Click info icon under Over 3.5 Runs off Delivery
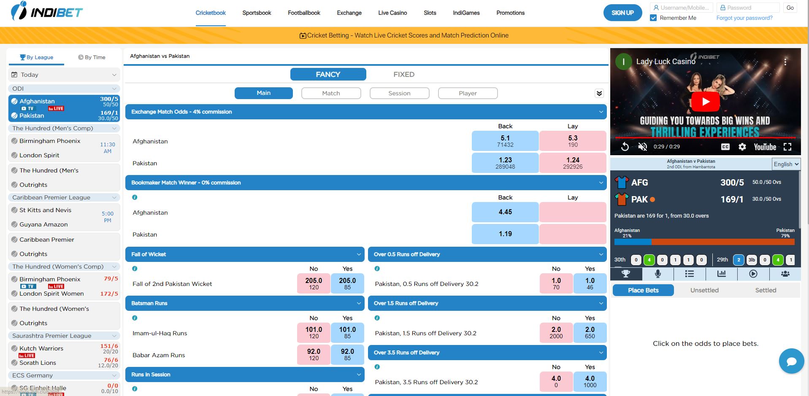This screenshot has width=809, height=396. coord(377,367)
